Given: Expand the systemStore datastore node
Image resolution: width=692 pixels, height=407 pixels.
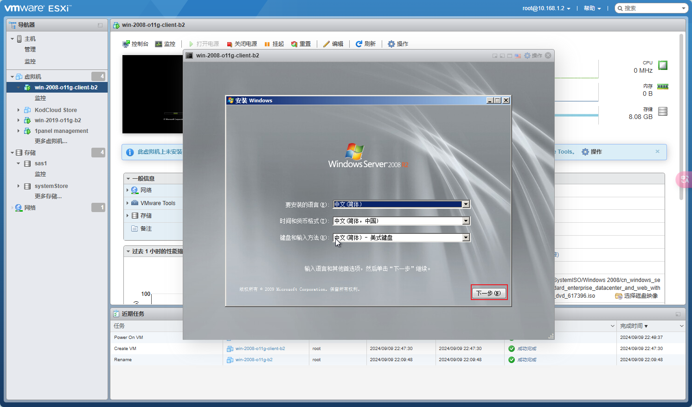Looking at the screenshot, I should coord(19,186).
